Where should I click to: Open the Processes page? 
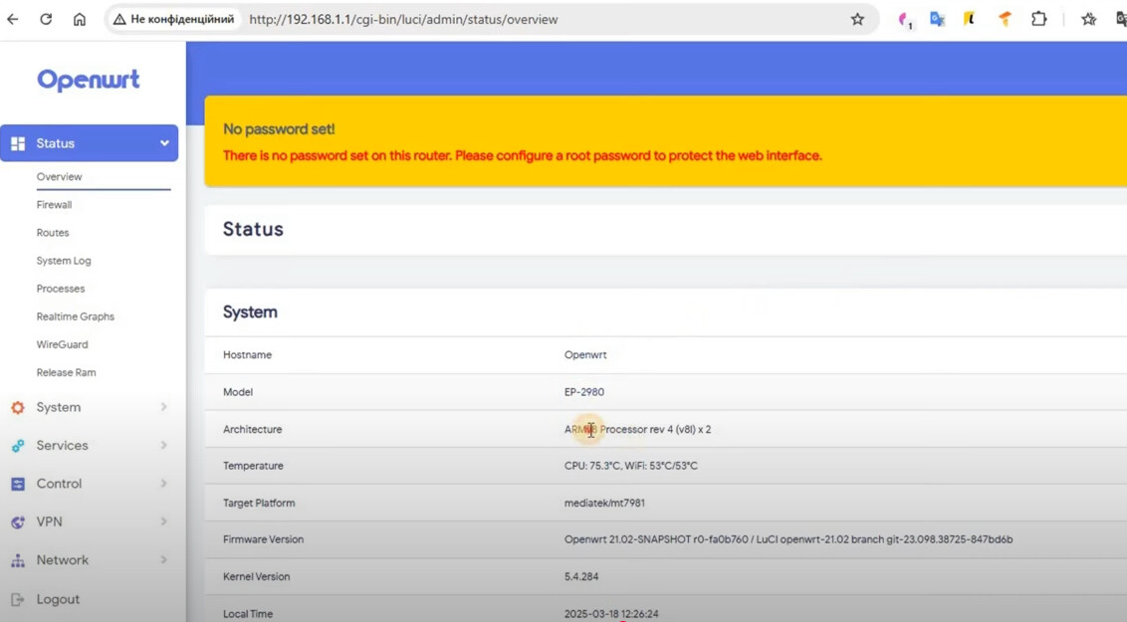coord(61,289)
